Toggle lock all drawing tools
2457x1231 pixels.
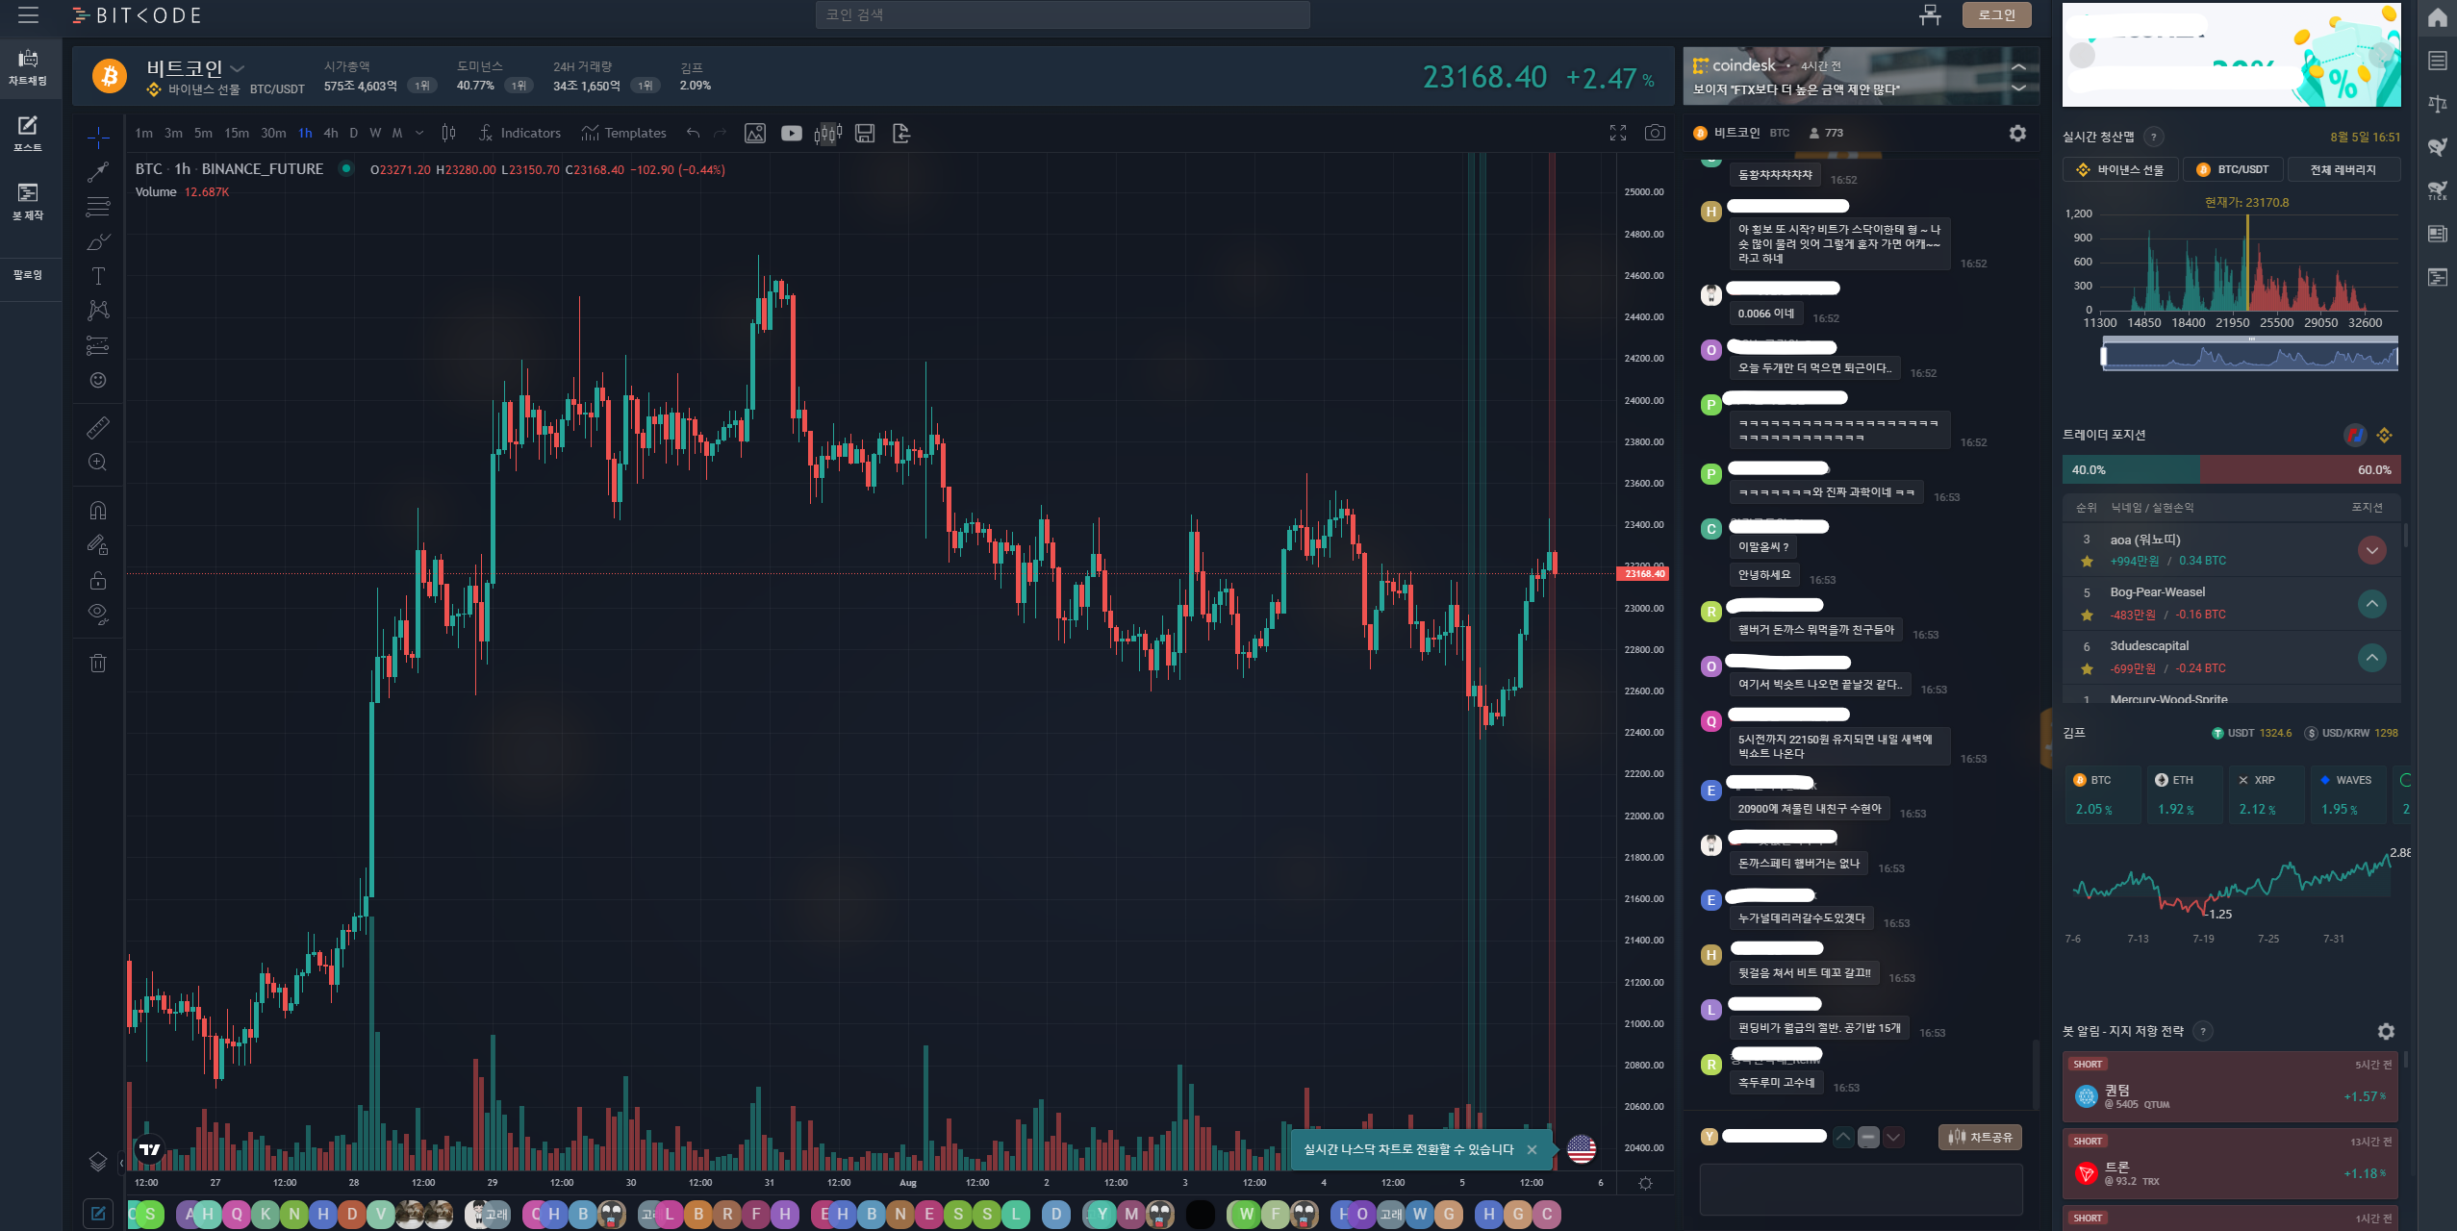point(98,580)
